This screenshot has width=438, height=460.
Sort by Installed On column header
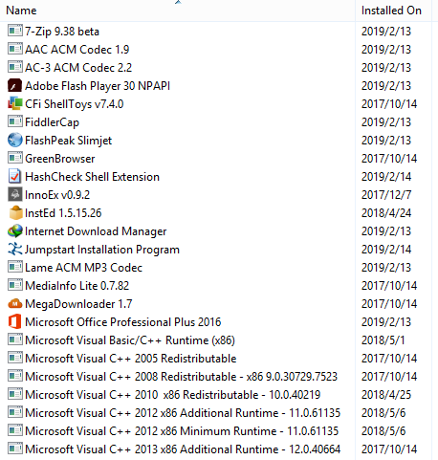[x=393, y=11]
